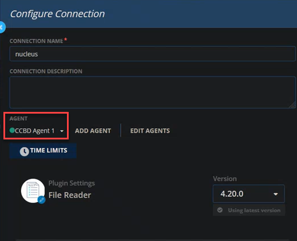This screenshot has height=241, width=297.
Task: Click the ADD AGENT button
Action: 93,131
